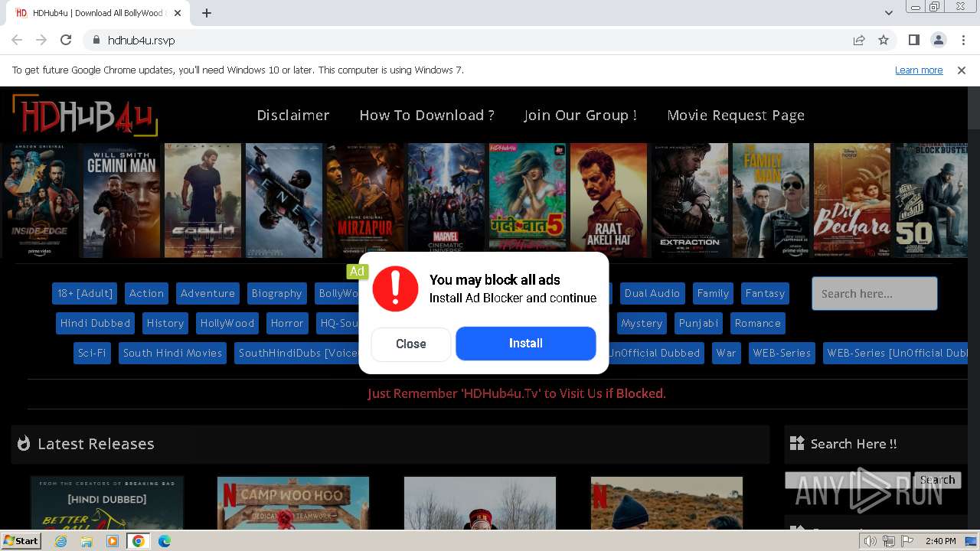Share this page using the share icon
The width and height of the screenshot is (980, 551).
859,40
